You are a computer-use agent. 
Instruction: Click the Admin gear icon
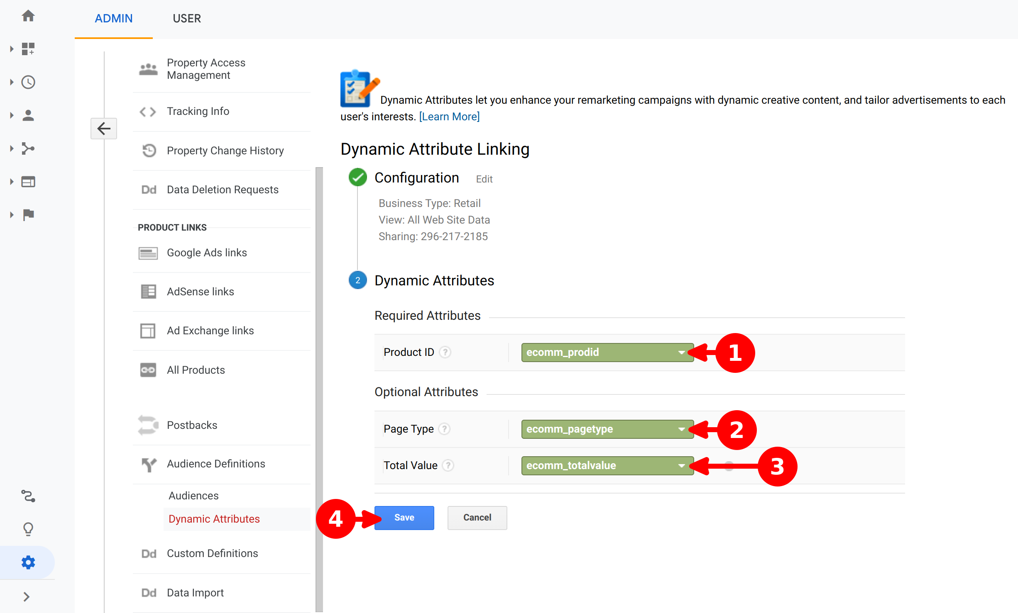(28, 562)
